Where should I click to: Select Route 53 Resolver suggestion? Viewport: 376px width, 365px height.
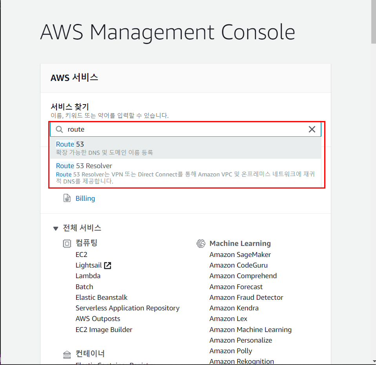point(185,173)
